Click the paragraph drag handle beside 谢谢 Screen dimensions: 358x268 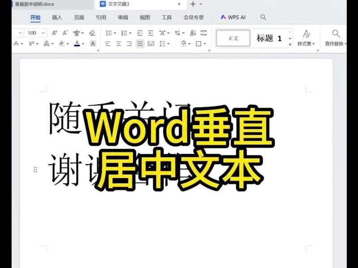coord(35,170)
